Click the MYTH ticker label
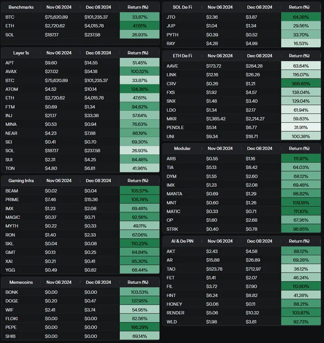 click(x=12, y=226)
